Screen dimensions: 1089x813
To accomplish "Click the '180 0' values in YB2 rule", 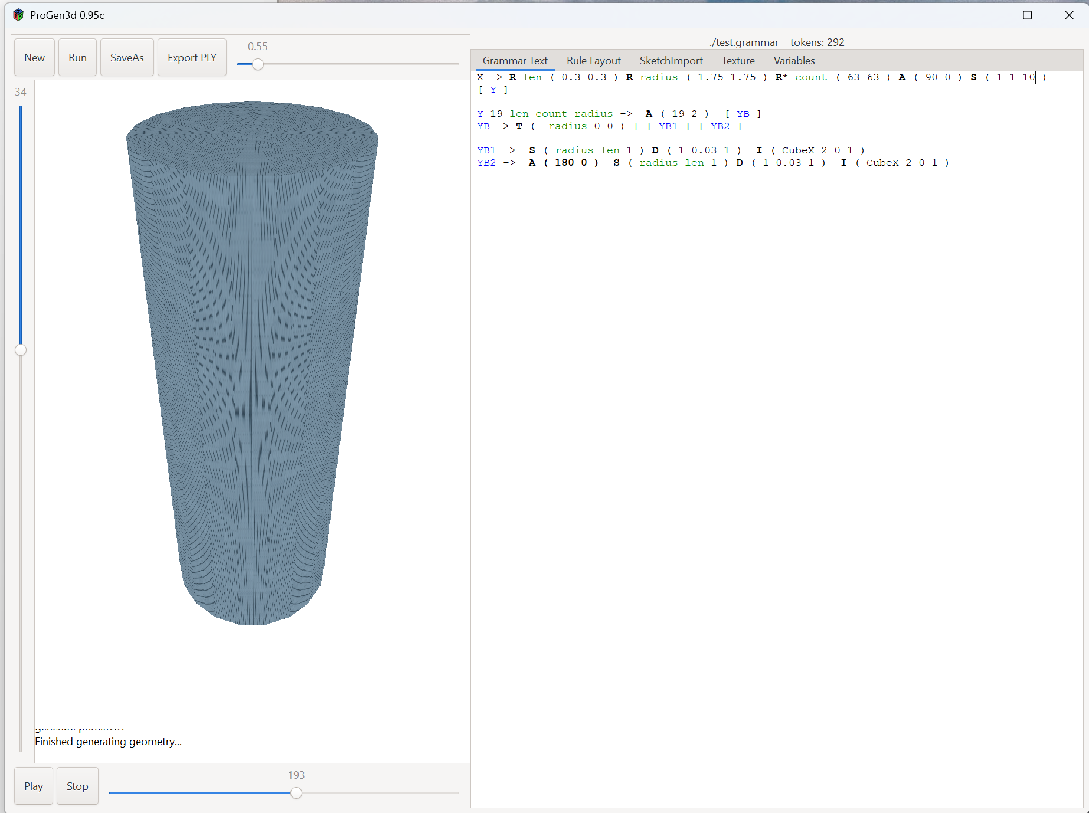I will (571, 163).
